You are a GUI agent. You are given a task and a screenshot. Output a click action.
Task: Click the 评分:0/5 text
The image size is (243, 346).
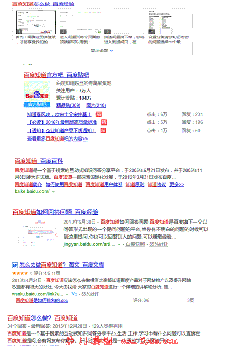point(141,300)
